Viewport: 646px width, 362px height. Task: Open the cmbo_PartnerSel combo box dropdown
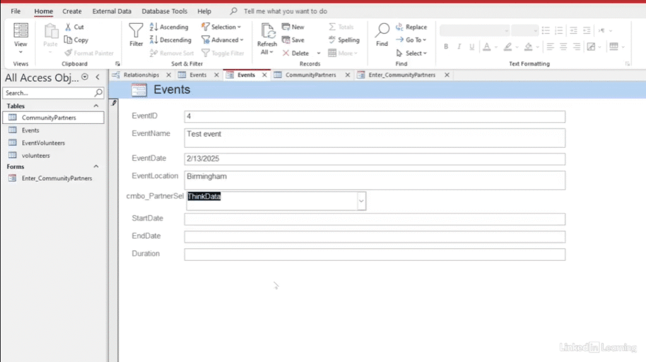tap(361, 201)
